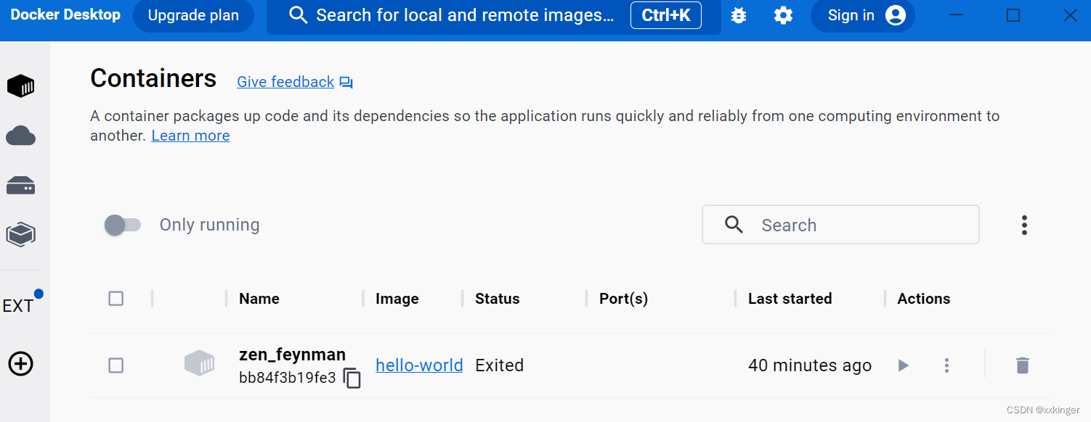Viewport: 1091px width, 422px height.
Task: Open settings with the gear icon
Action: 783,15
